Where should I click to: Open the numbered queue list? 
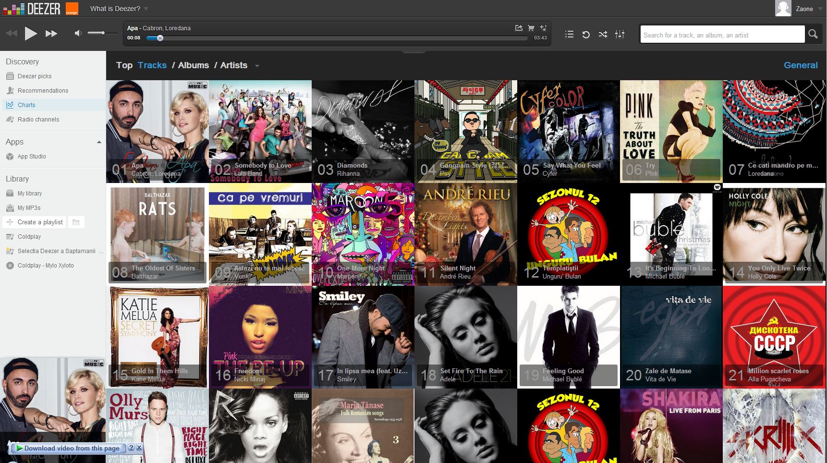click(x=569, y=34)
